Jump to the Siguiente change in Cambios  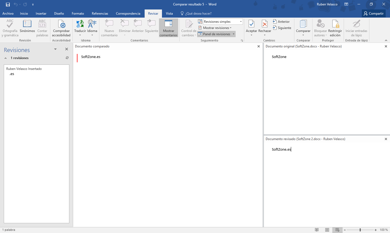[x=282, y=28]
